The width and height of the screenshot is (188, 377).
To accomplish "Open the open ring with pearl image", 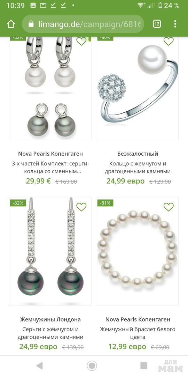I will coord(138,88).
